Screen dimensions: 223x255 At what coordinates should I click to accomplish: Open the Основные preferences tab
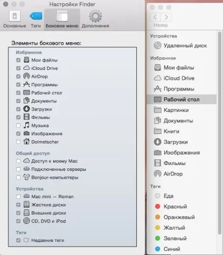point(15,19)
